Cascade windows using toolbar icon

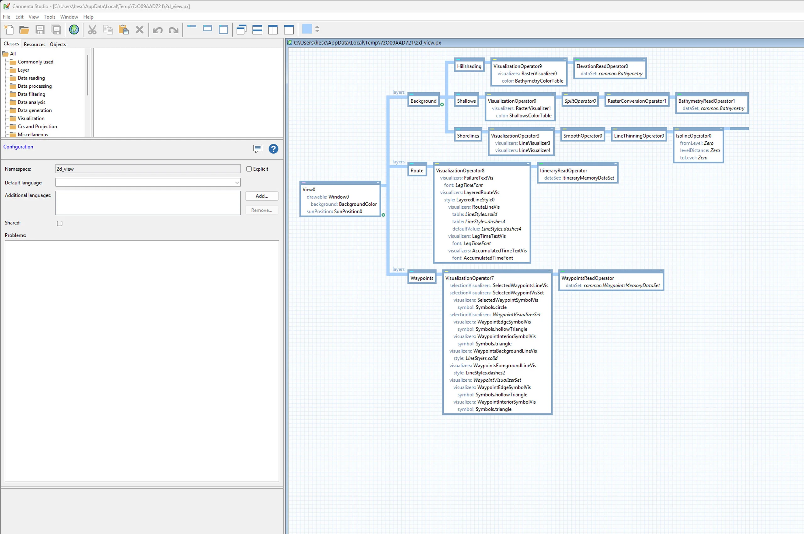pos(241,30)
